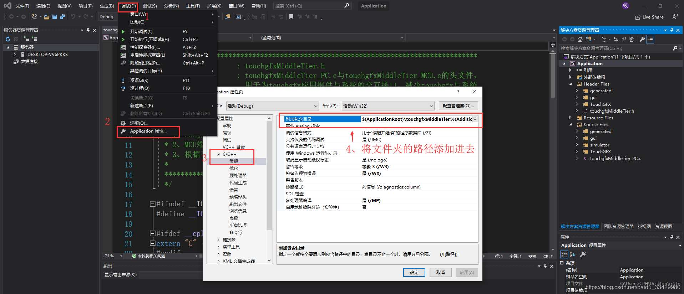Open the platform Win32 dropdown
This screenshot has height=294, width=684.
[x=431, y=106]
